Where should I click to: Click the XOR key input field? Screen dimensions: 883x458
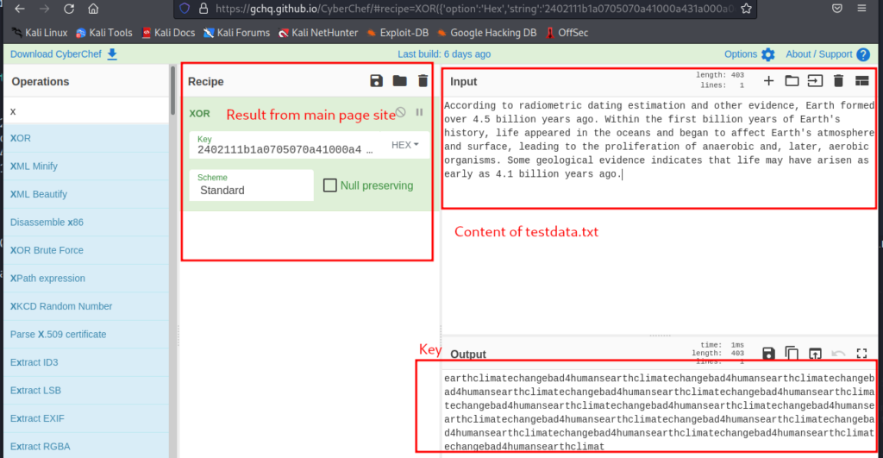click(x=286, y=145)
